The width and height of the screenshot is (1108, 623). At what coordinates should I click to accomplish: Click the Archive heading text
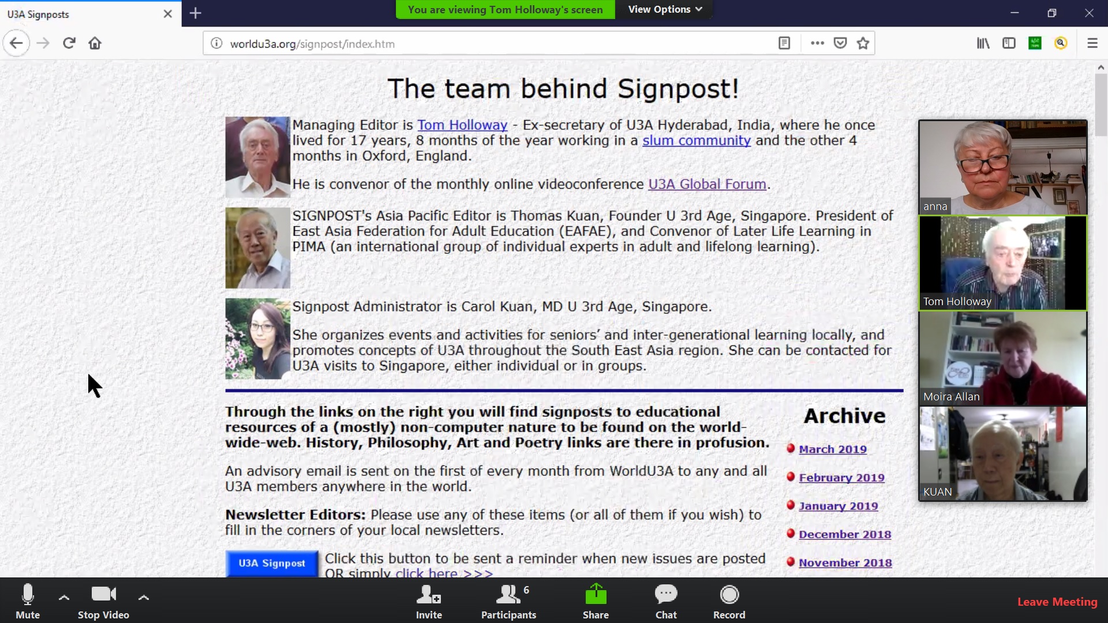pyautogui.click(x=844, y=416)
